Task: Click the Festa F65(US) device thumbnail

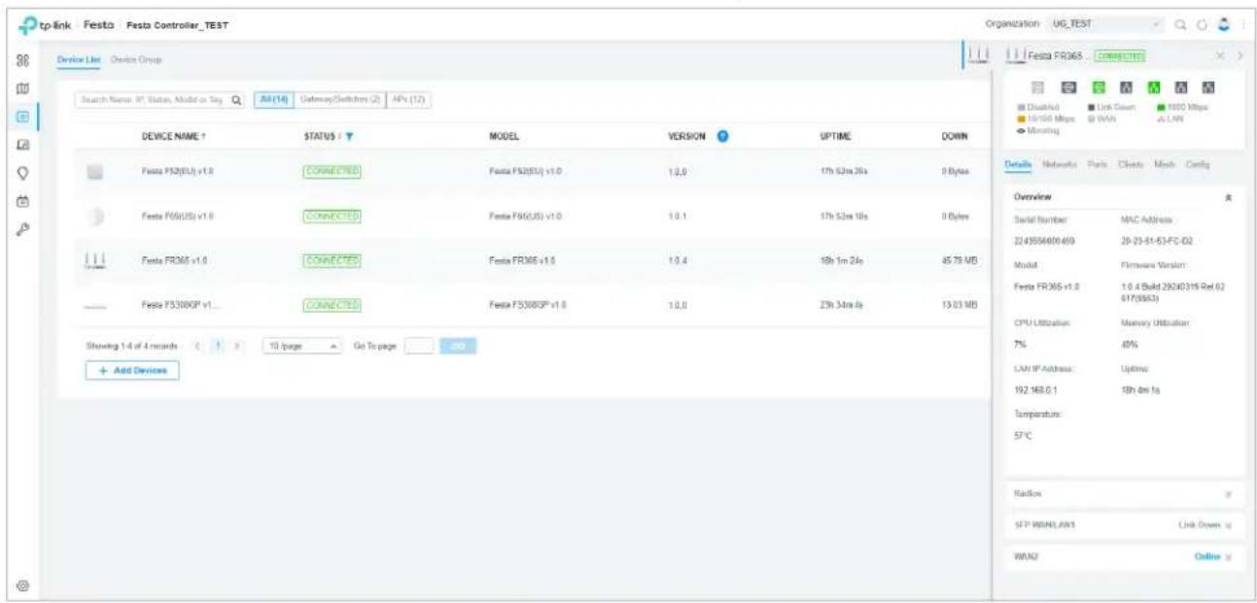Action: [93, 217]
